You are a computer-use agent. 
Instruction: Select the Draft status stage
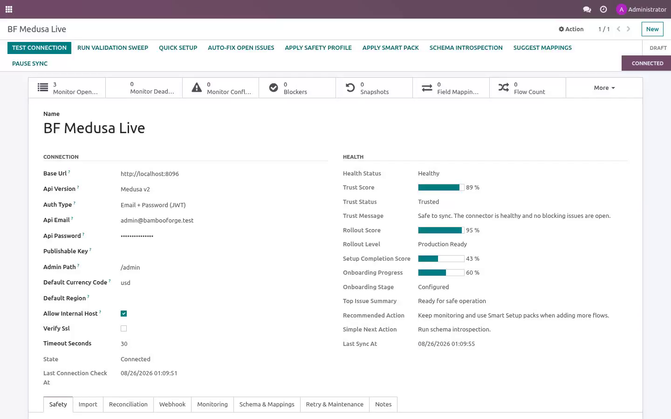658,48
